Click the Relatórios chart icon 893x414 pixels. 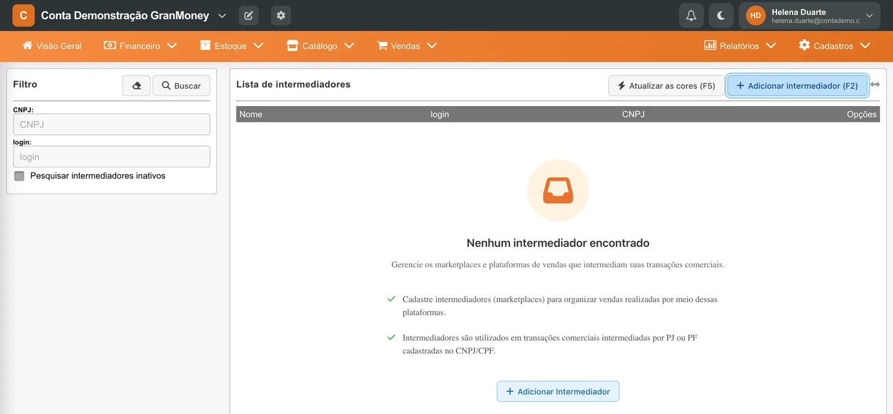pos(710,45)
